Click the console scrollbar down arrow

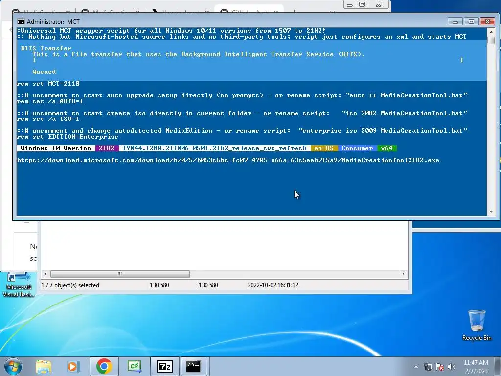491,211
